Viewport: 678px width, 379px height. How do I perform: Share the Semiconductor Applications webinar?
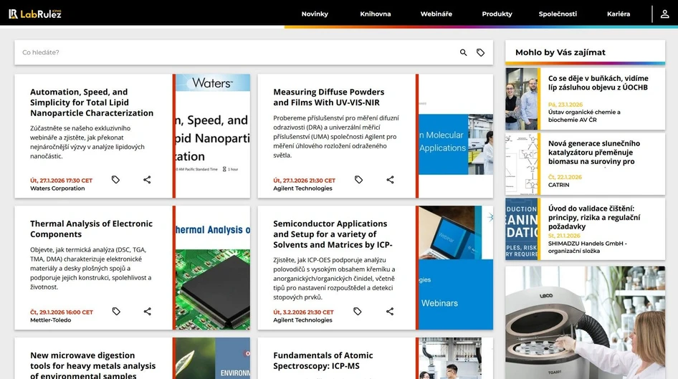390,312
